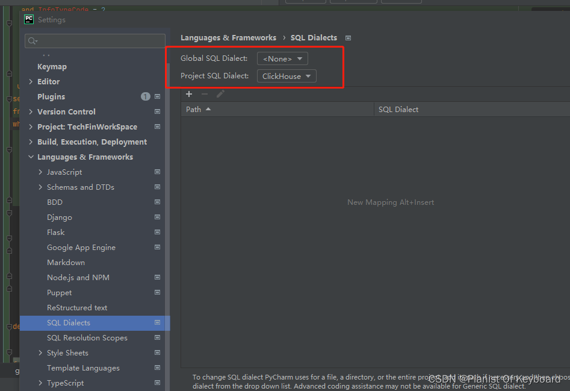This screenshot has width=570, height=391.
Task: Click project-level icon next to SQL Dialects breadcrumb
Action: 349,38
